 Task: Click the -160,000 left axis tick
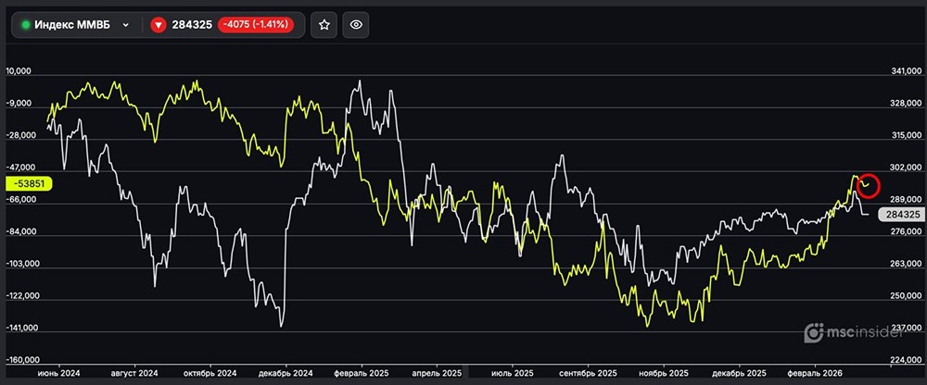(22, 360)
